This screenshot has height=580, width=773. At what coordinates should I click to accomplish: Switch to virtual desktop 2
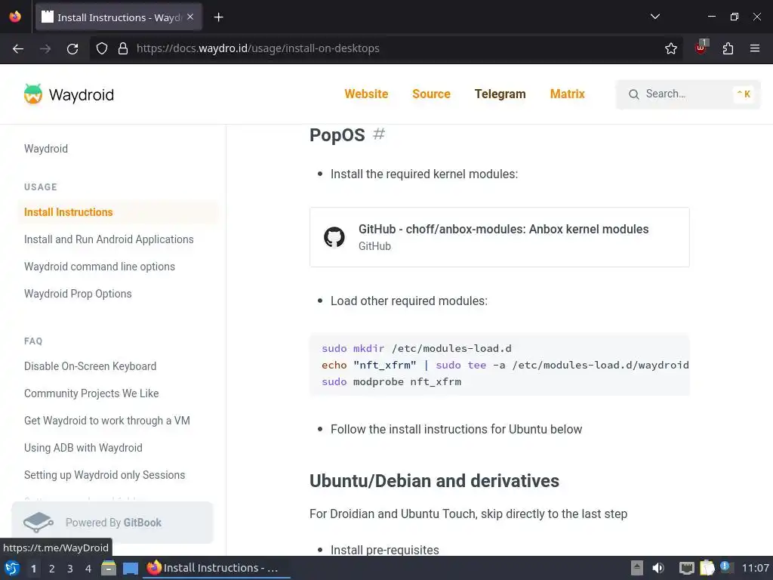pyautogui.click(x=52, y=569)
